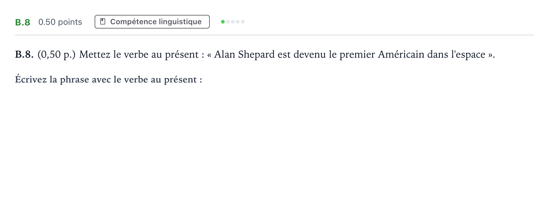Select the second grey difficulty dot
Image resolution: width=549 pixels, height=224 pixels.
point(228,22)
